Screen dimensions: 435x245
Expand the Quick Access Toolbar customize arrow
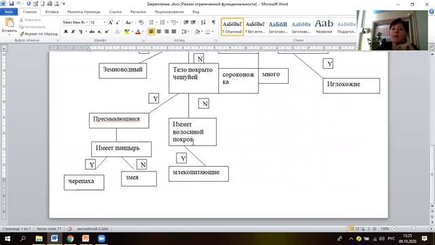[x=64, y=4]
